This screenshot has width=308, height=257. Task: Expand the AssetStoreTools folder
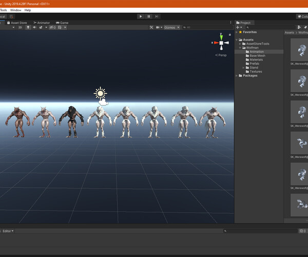240,44
